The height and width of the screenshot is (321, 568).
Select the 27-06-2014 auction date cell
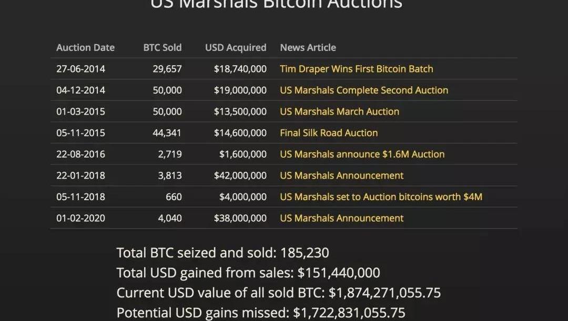click(x=80, y=69)
